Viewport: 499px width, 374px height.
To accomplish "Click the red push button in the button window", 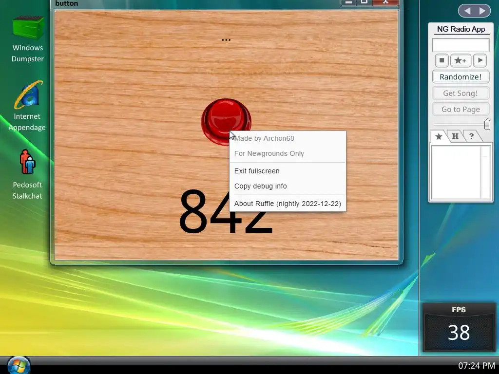I will pos(226,121).
